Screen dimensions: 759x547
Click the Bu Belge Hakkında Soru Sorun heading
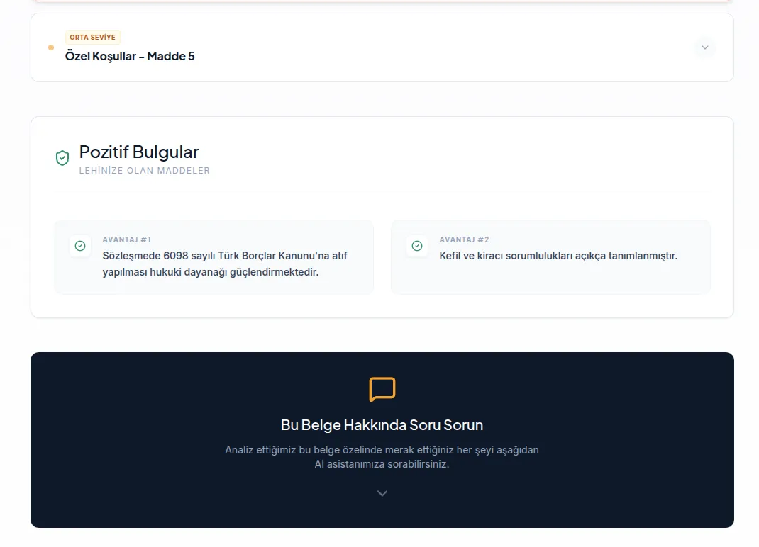point(382,425)
